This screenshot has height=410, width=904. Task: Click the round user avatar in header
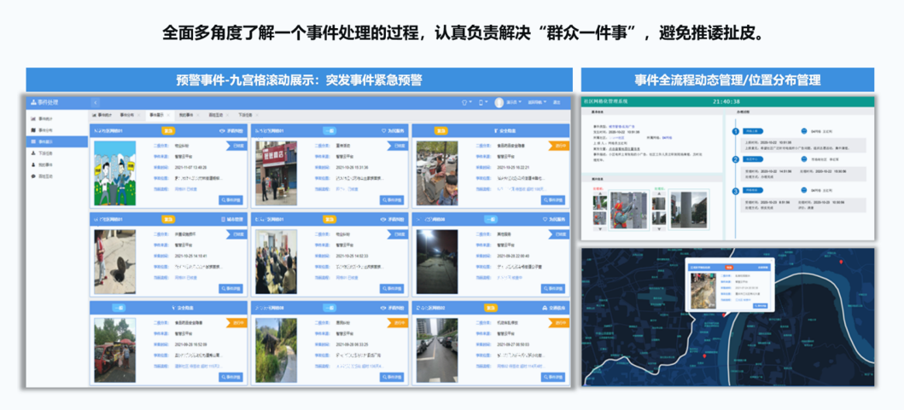pyautogui.click(x=499, y=102)
